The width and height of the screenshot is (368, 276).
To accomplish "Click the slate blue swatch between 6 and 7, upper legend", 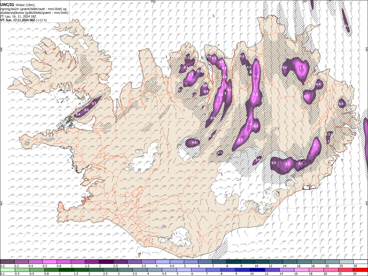I will pos(205,262).
